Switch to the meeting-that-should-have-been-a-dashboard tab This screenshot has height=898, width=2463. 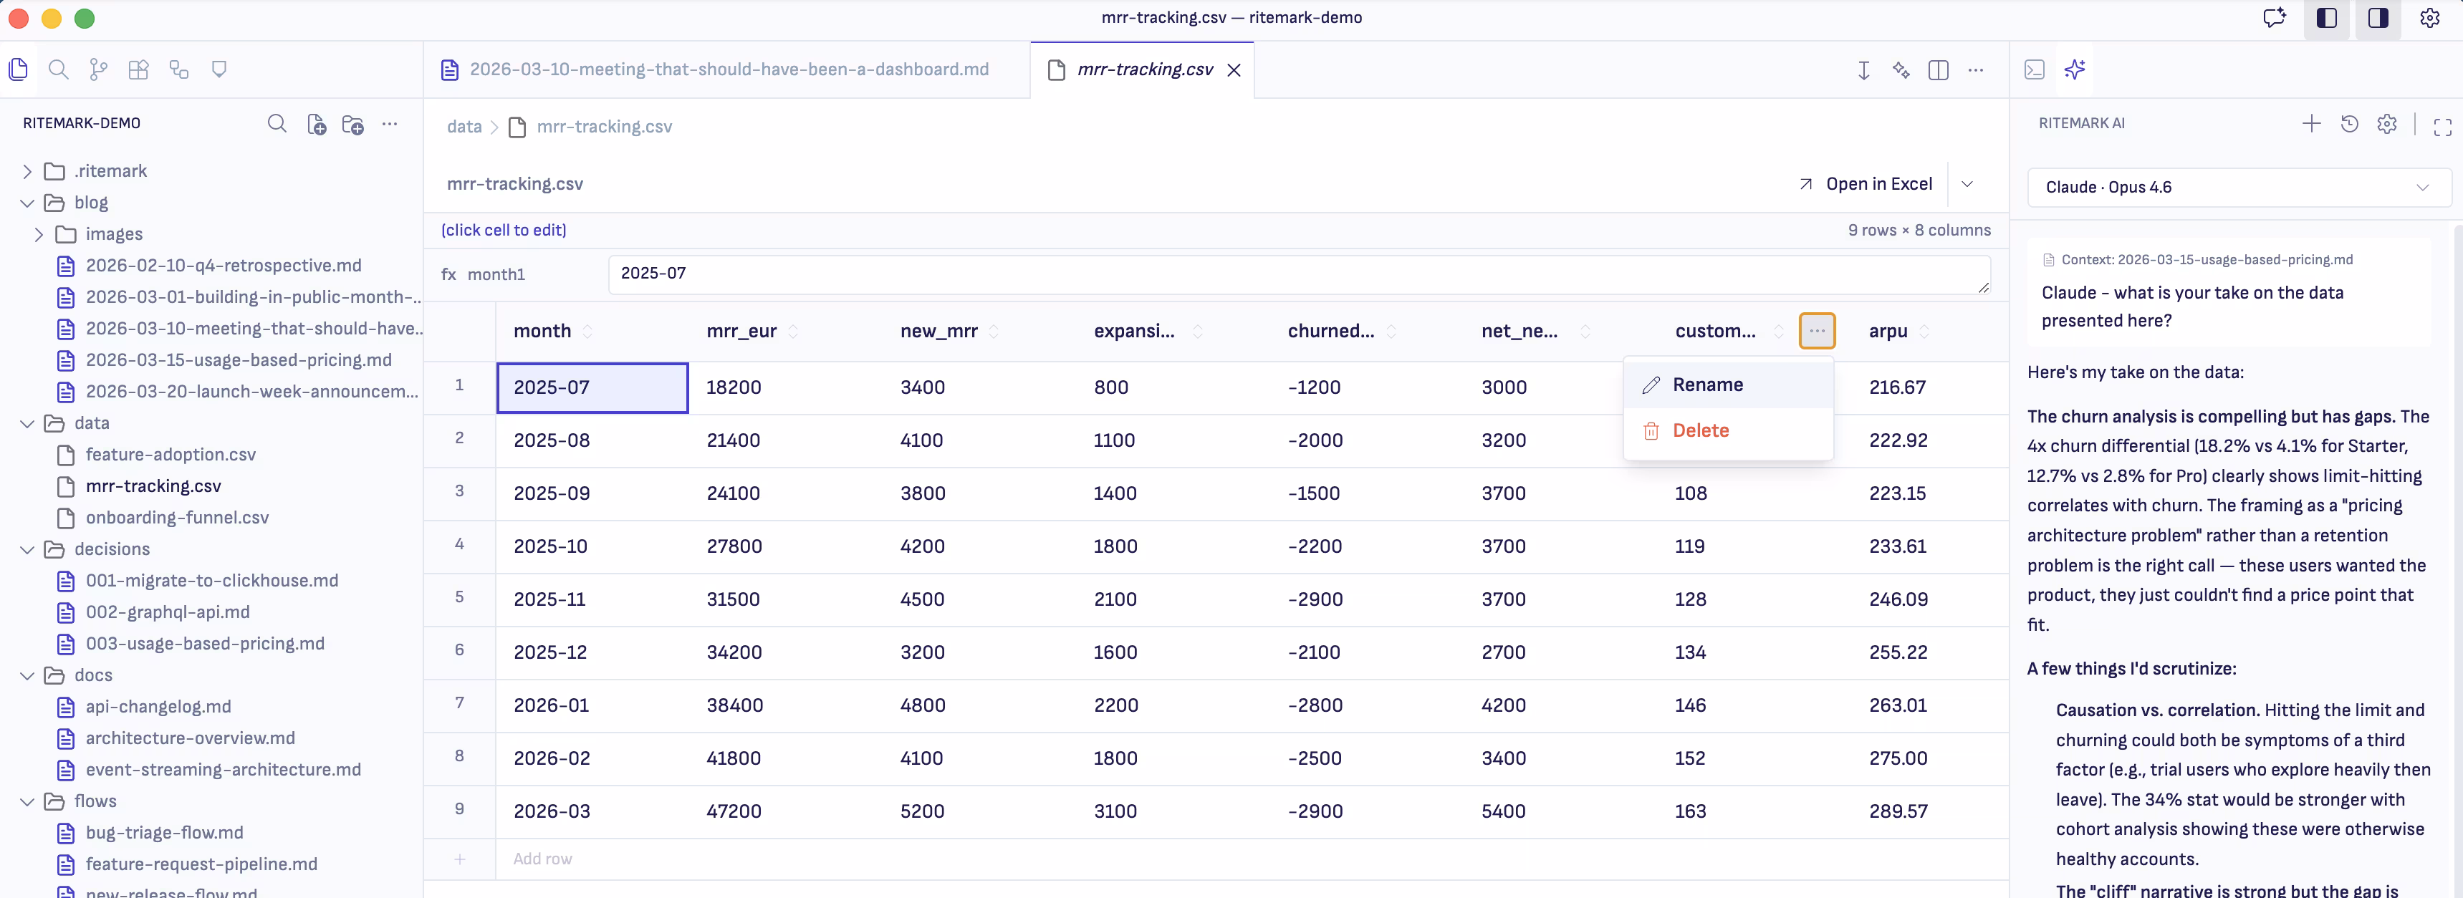click(729, 69)
